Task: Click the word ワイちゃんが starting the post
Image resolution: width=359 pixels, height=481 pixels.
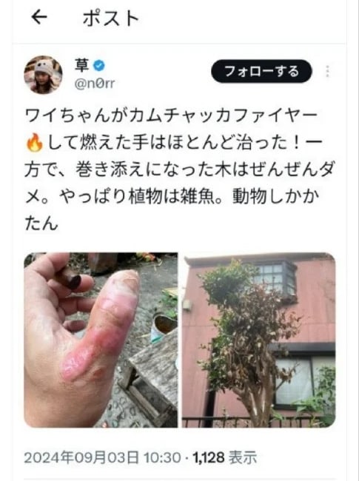Action: 76,116
